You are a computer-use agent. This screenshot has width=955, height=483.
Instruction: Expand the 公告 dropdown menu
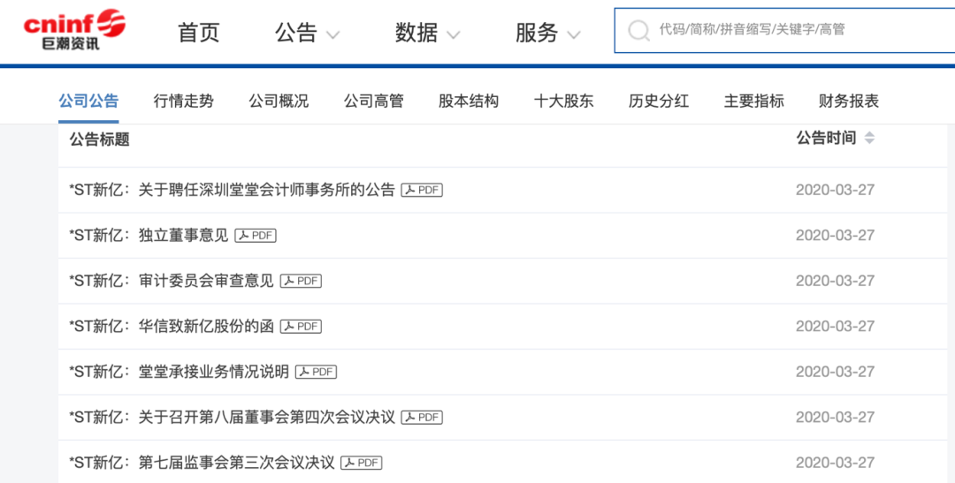pos(307,34)
